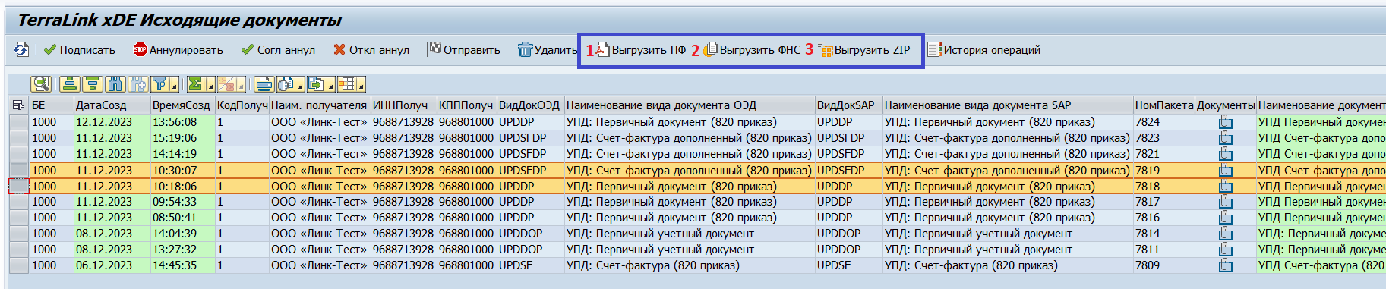Open История операций from the toolbar
This screenshot has width=1386, height=289.
pyautogui.click(x=983, y=50)
